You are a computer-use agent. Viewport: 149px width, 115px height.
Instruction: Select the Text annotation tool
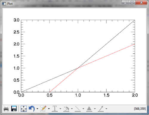coord(55,109)
